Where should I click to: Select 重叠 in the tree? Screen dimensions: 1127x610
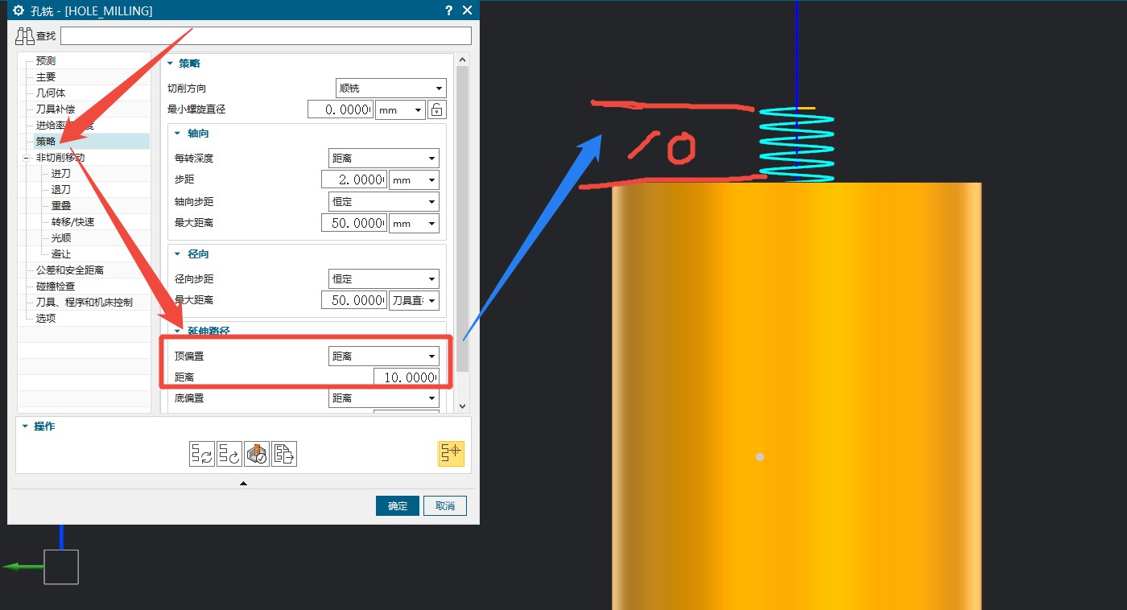pos(61,206)
